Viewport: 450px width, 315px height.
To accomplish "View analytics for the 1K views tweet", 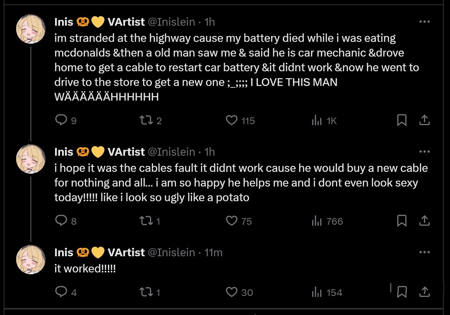I will [317, 120].
